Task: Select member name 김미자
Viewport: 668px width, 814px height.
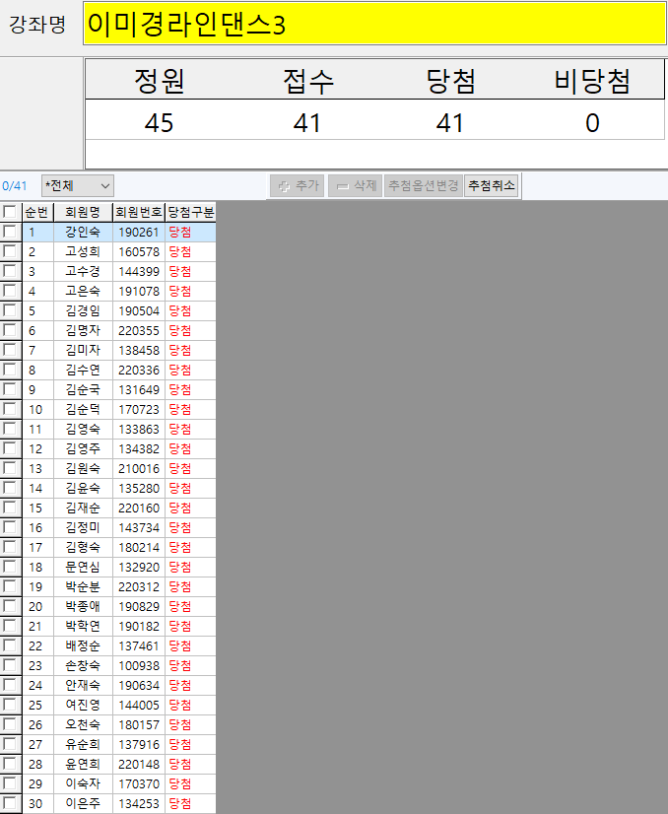Action: (83, 351)
